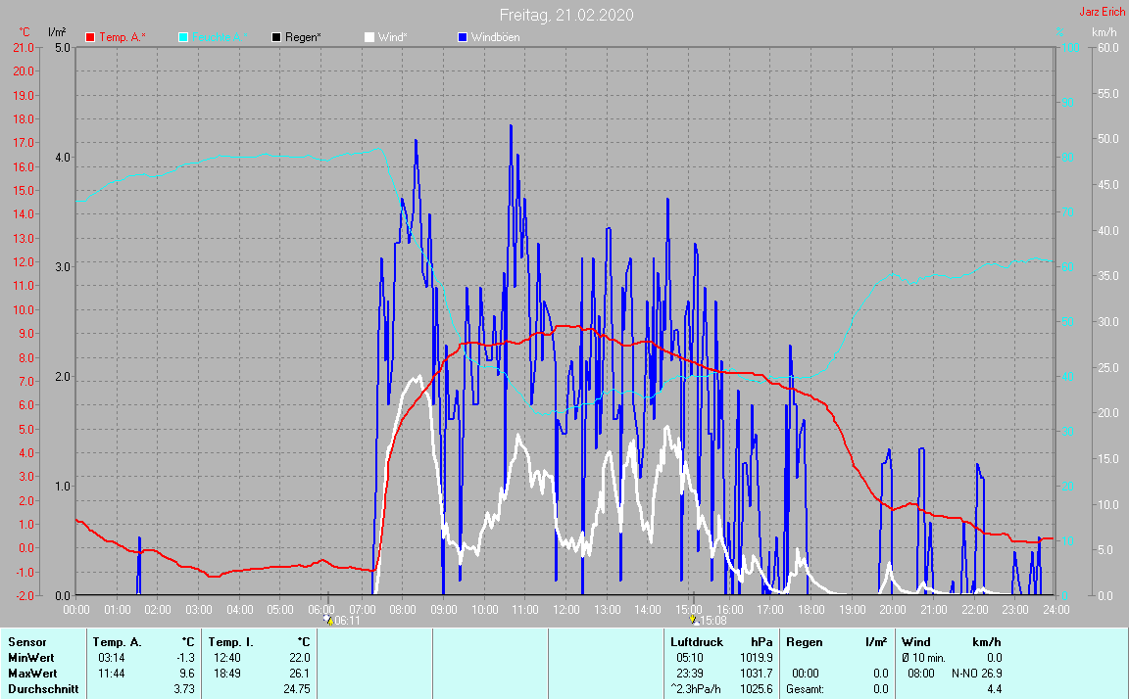The height and width of the screenshot is (699, 1129).
Task: Click the 'Temp. I.' column header in the table
Action: (229, 642)
